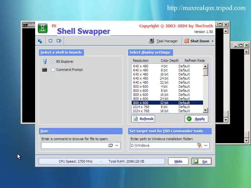
Task: Close the rightmost background window
Action: (x=247, y=45)
